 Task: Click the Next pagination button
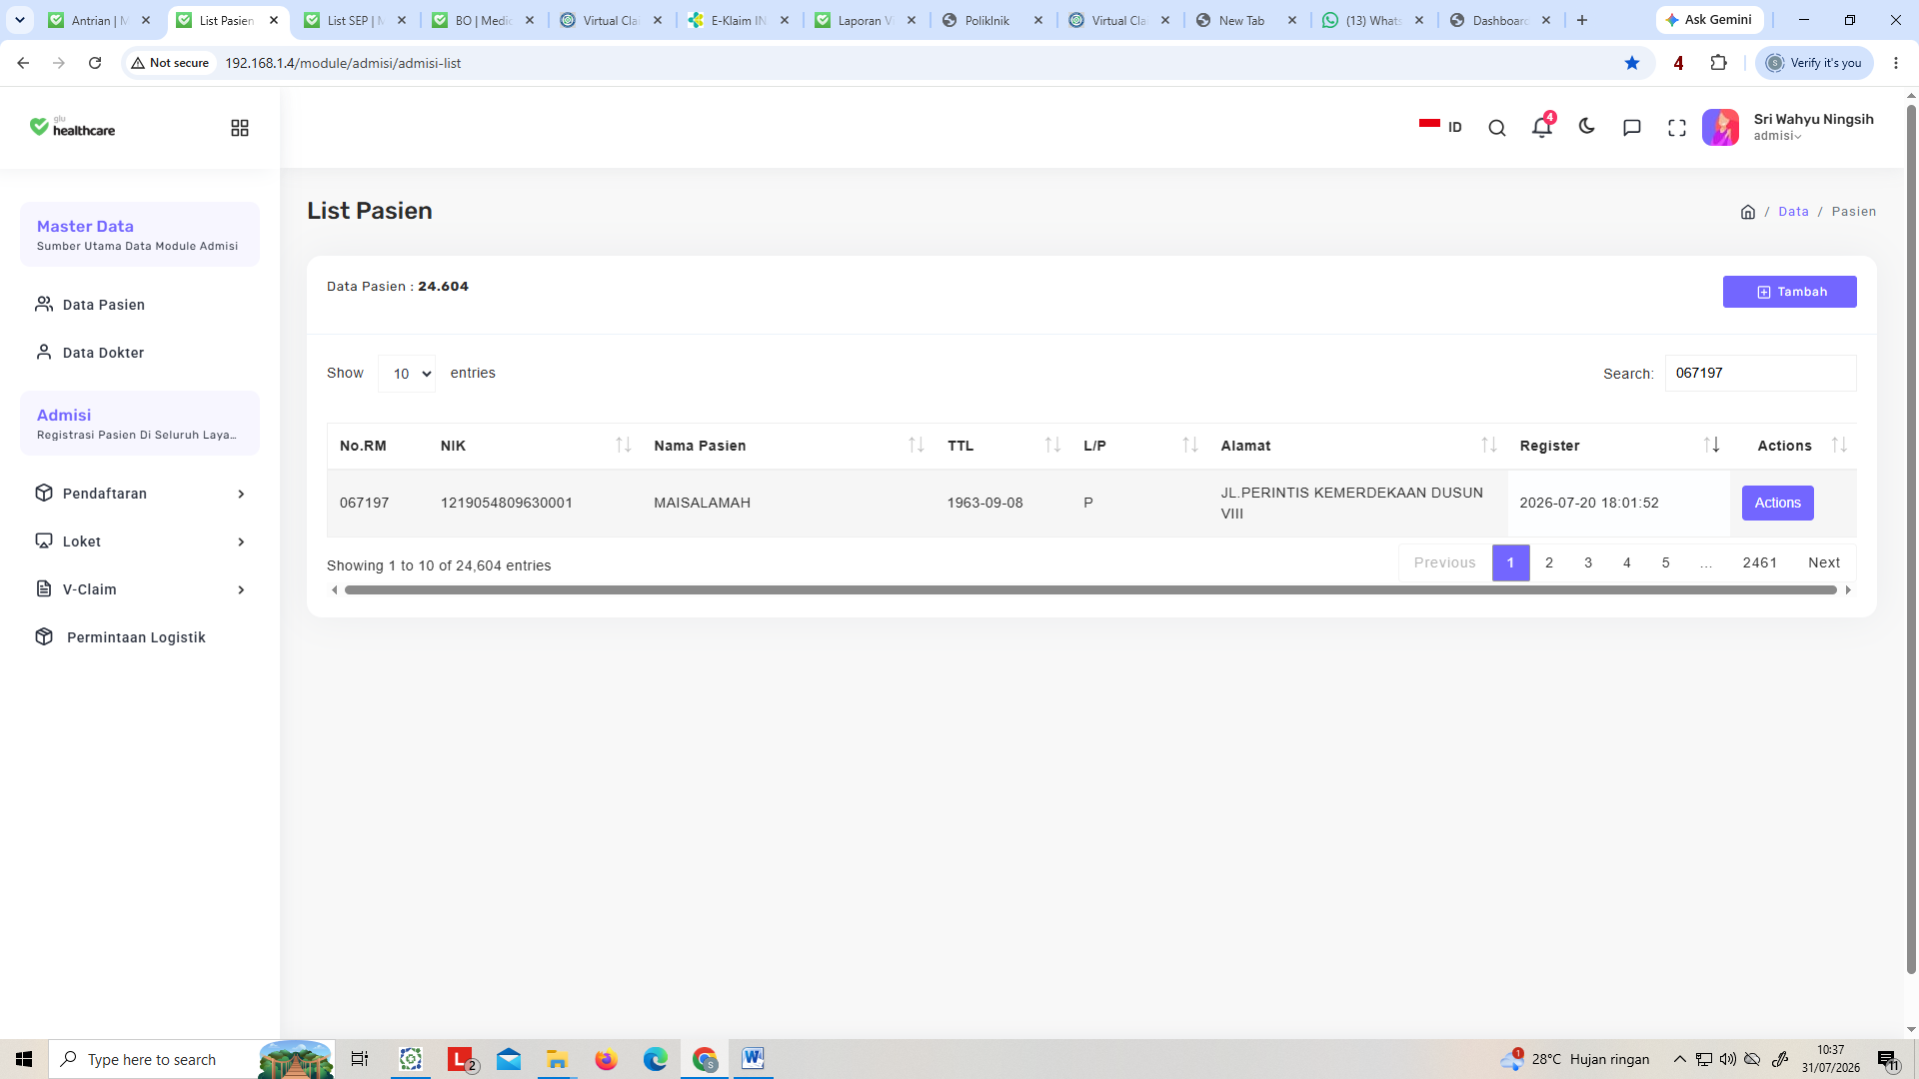pos(1823,562)
